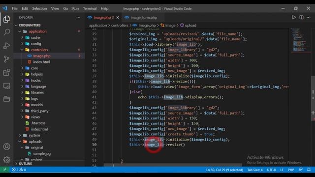The width and height of the screenshot is (315, 177).
Task: Open the View menu
Action: pos(55,8)
